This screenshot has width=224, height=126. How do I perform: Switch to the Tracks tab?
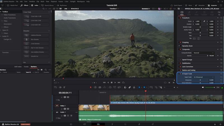pos(26,67)
